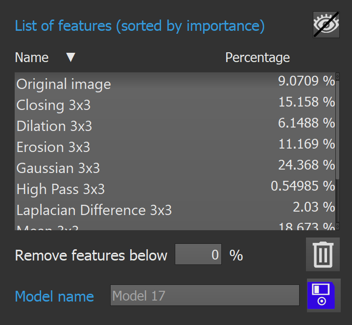Viewport: 352px width, 325px height.
Task: Select the High Pass 3x3 feature
Action: pos(175,189)
